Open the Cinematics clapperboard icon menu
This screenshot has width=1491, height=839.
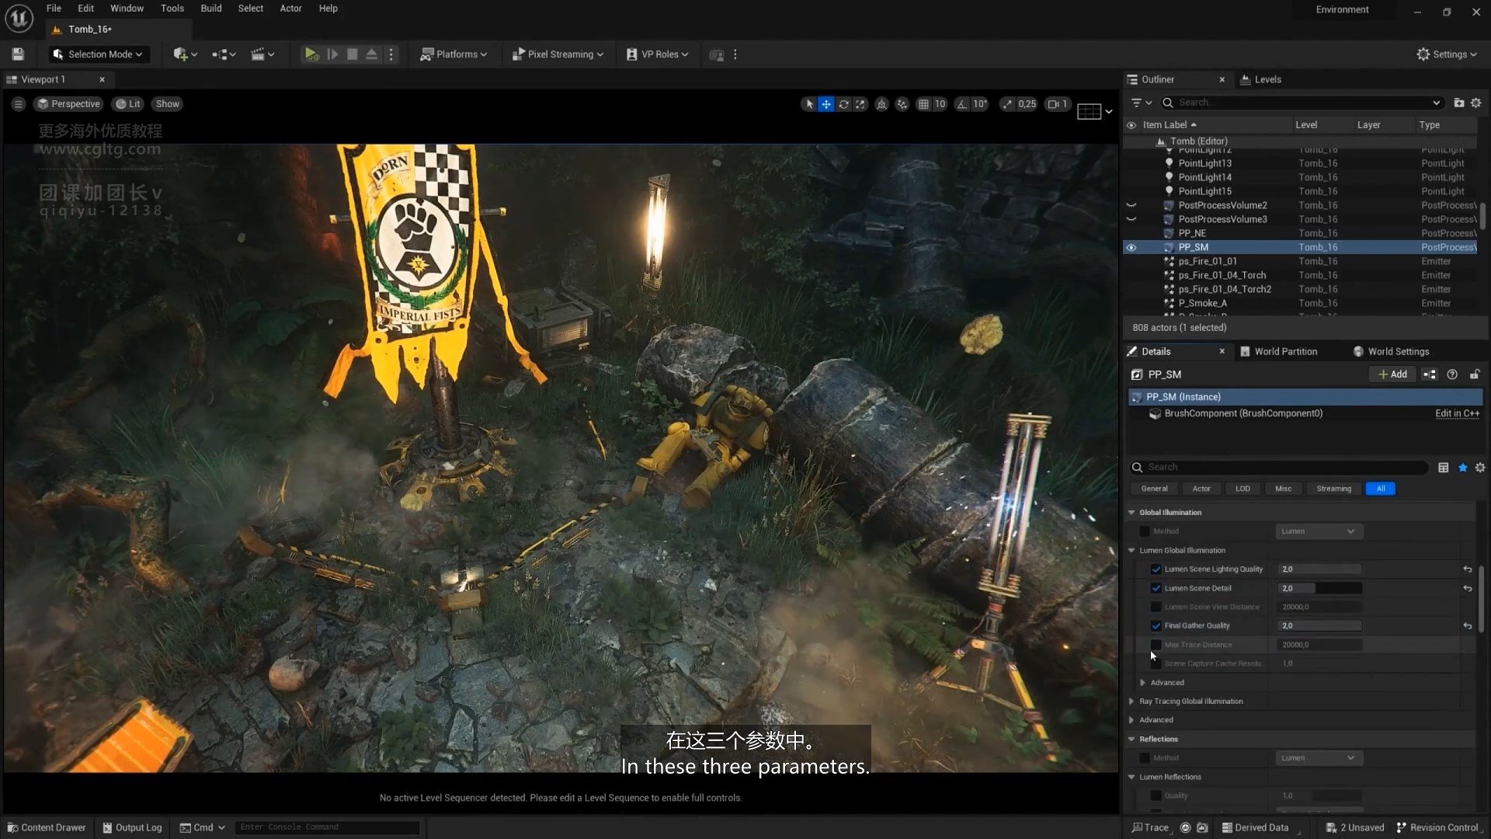[262, 54]
